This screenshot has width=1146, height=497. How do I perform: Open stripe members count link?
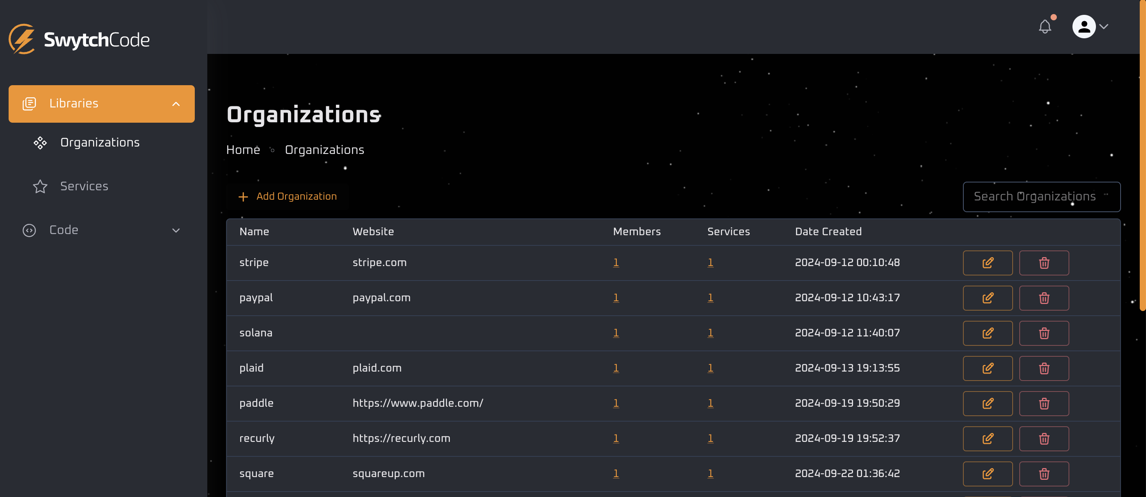(x=616, y=262)
